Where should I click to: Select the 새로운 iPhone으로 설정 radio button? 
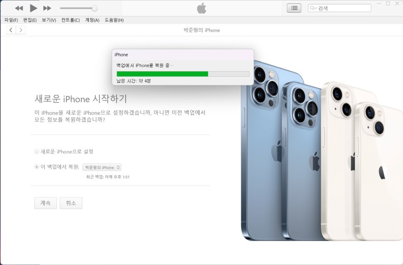pyautogui.click(x=37, y=152)
